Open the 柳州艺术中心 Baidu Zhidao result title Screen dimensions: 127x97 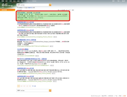pos(32,59)
